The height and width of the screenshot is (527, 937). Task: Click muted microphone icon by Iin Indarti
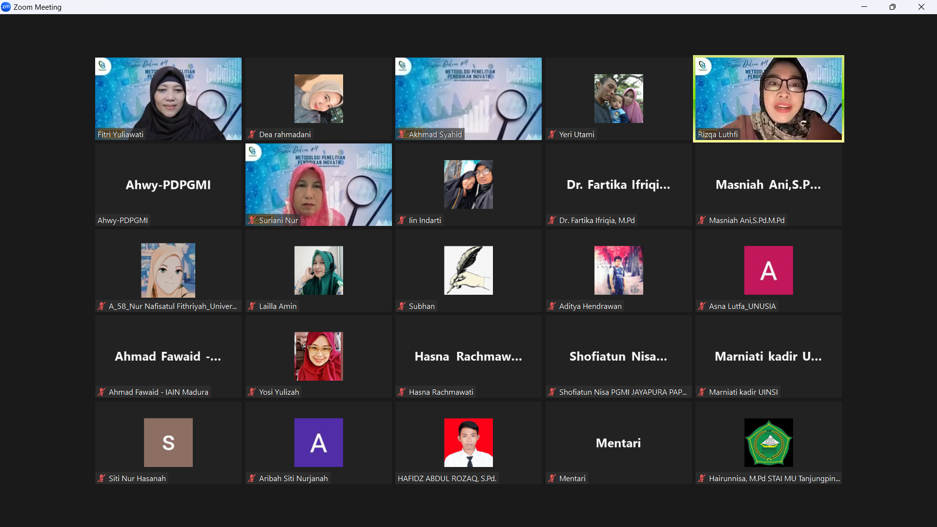pos(402,220)
